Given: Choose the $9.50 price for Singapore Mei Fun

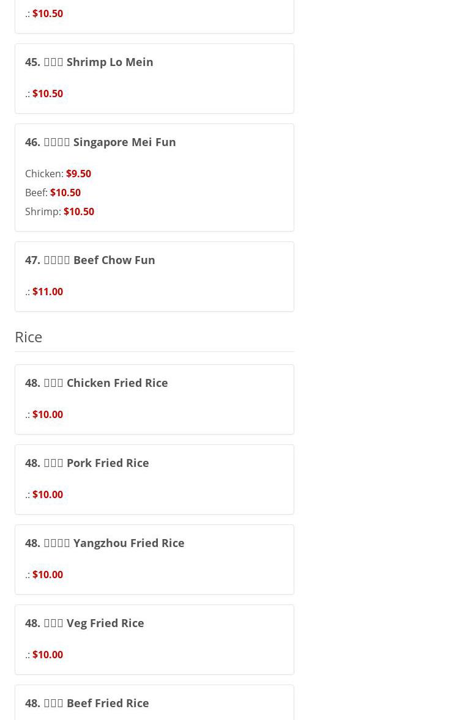Looking at the screenshot, I should coord(78,174).
